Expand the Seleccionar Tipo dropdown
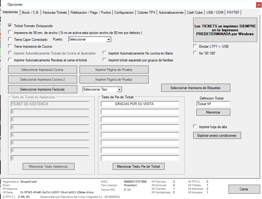 tap(119, 89)
